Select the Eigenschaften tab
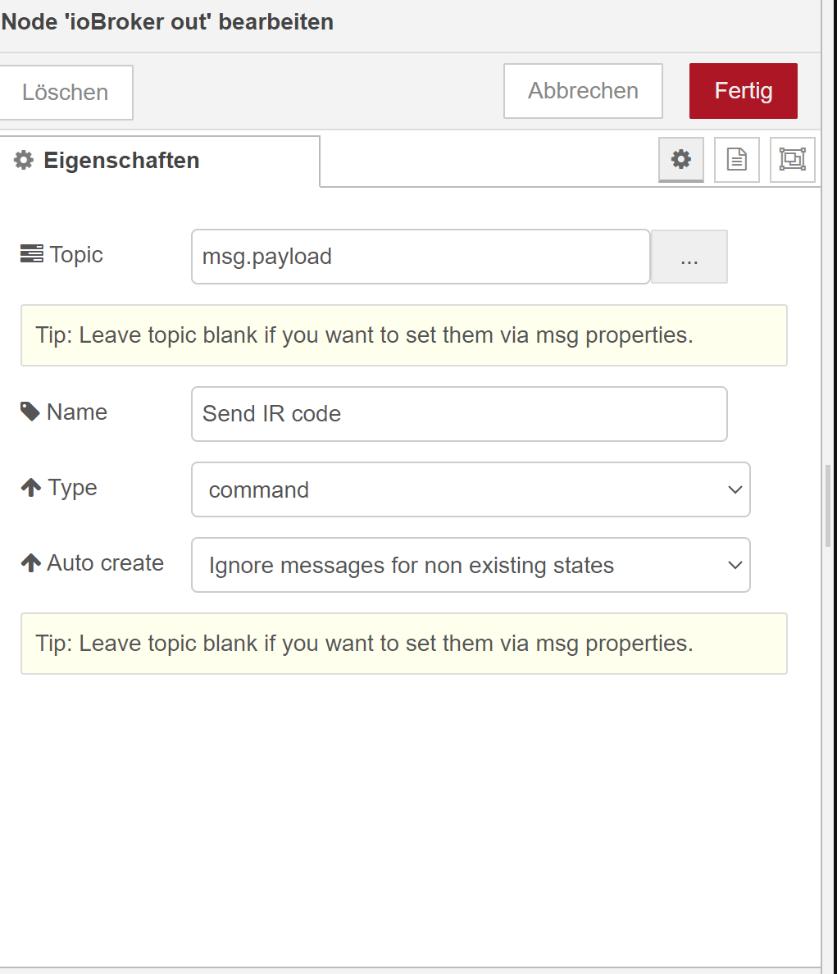Viewport: 837px width, 974px height. (x=160, y=161)
